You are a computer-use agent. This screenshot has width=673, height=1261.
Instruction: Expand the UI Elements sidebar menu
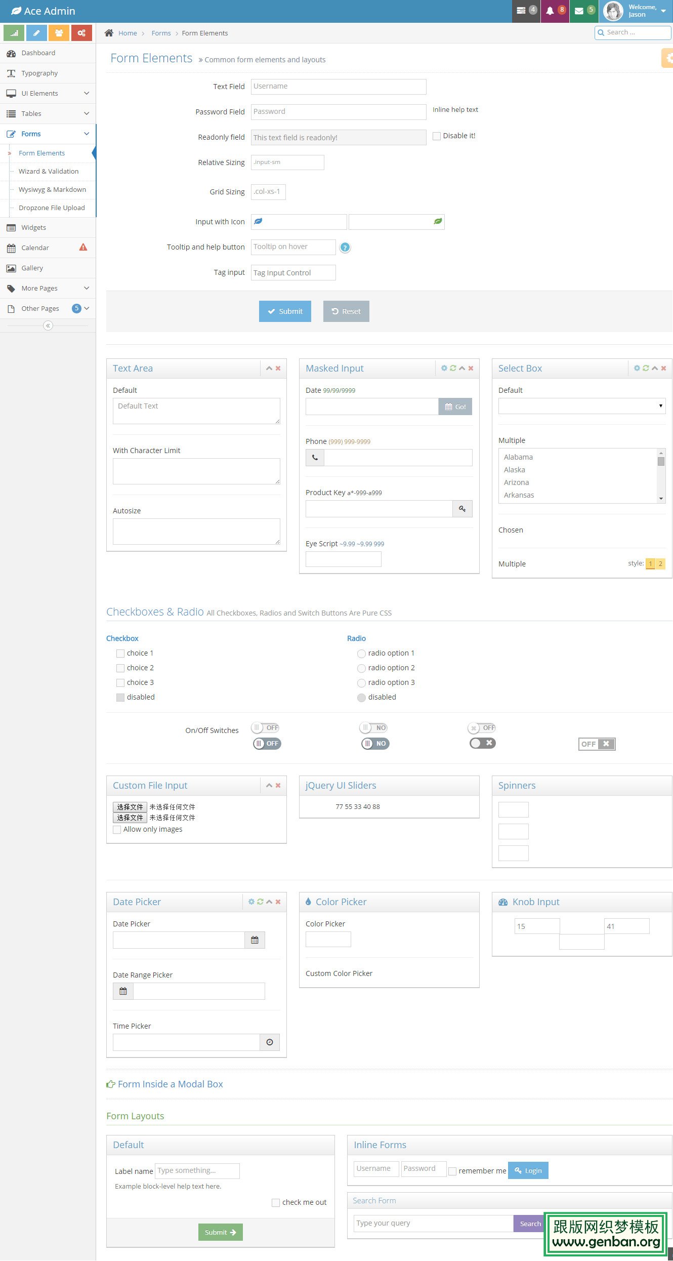(48, 94)
